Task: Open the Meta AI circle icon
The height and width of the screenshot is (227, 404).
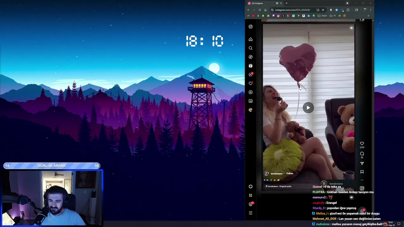Action: (x=251, y=187)
